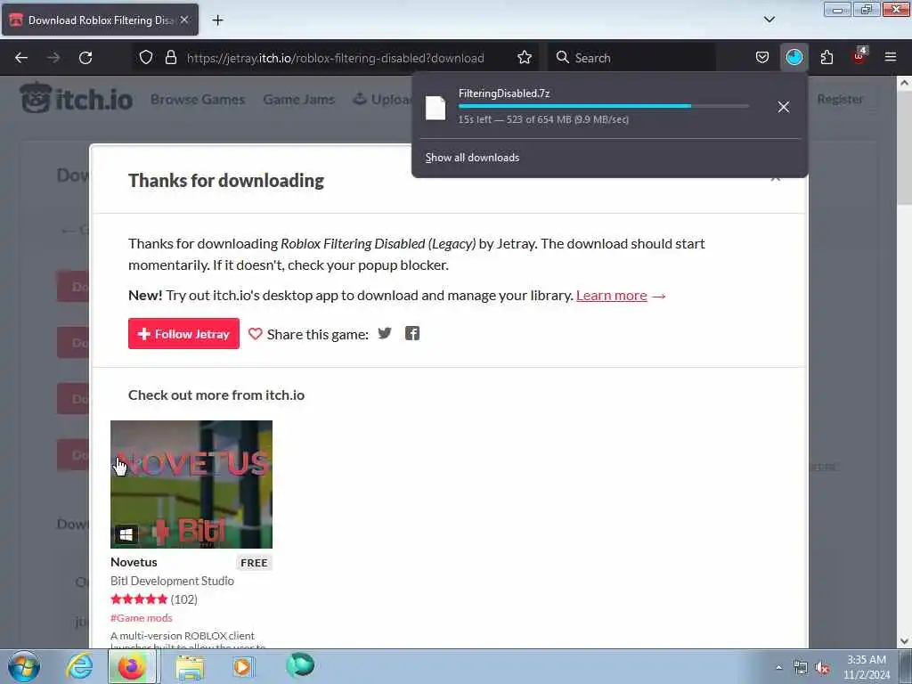Open the Pocket save icon

tap(762, 58)
